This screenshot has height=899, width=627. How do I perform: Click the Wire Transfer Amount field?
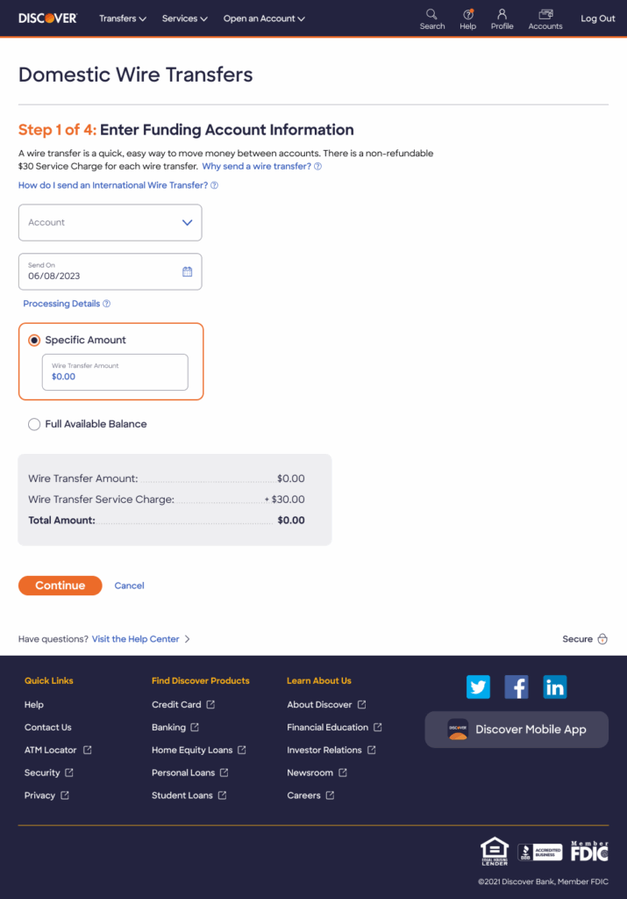115,372
